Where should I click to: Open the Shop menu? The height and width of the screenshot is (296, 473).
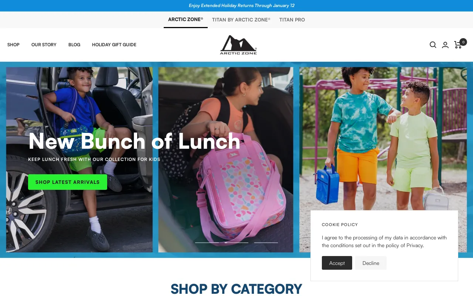click(13, 45)
